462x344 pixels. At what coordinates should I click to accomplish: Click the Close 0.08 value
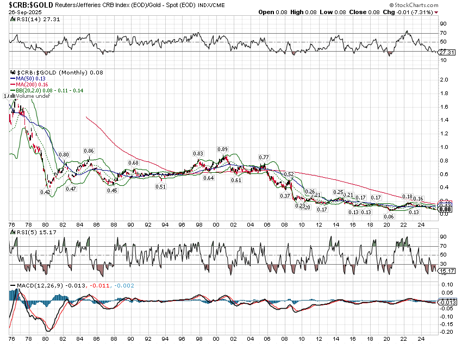365,12
